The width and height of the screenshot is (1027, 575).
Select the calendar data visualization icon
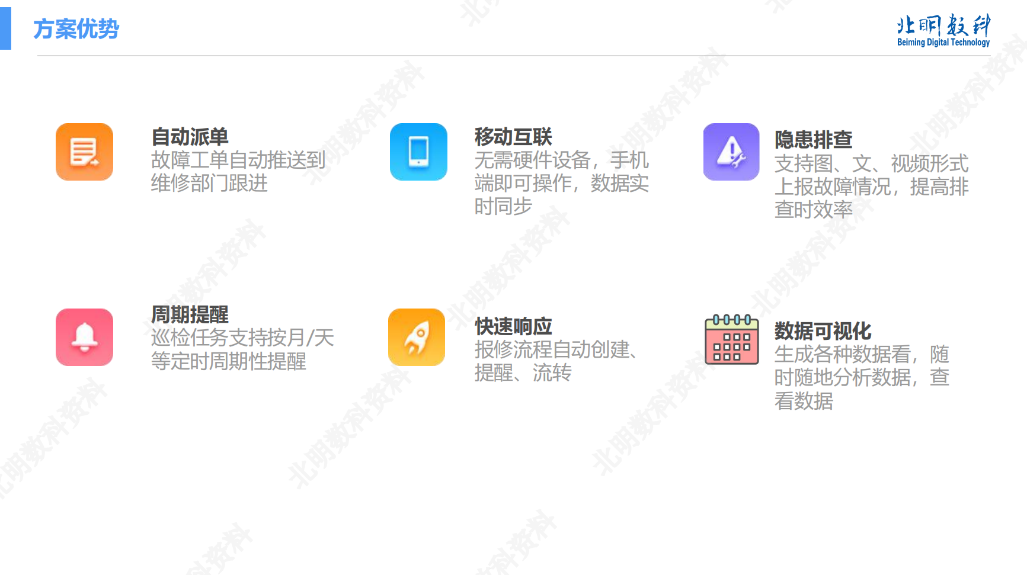(x=732, y=339)
